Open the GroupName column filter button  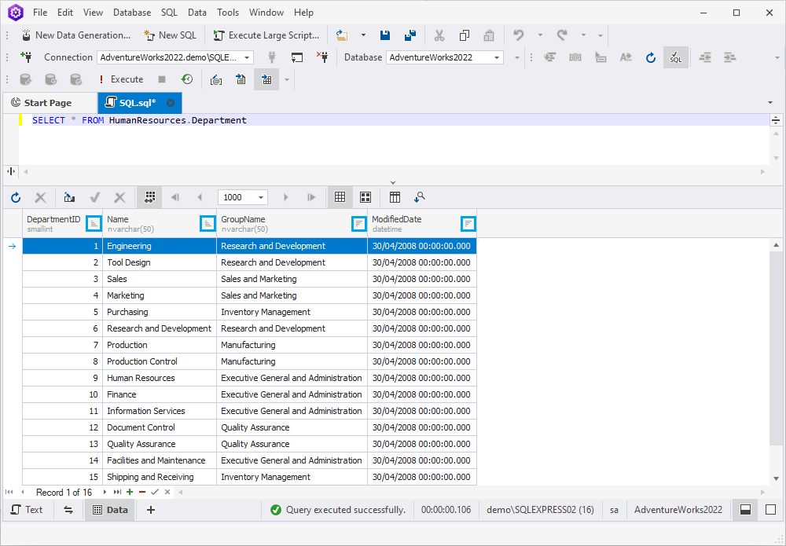[359, 224]
